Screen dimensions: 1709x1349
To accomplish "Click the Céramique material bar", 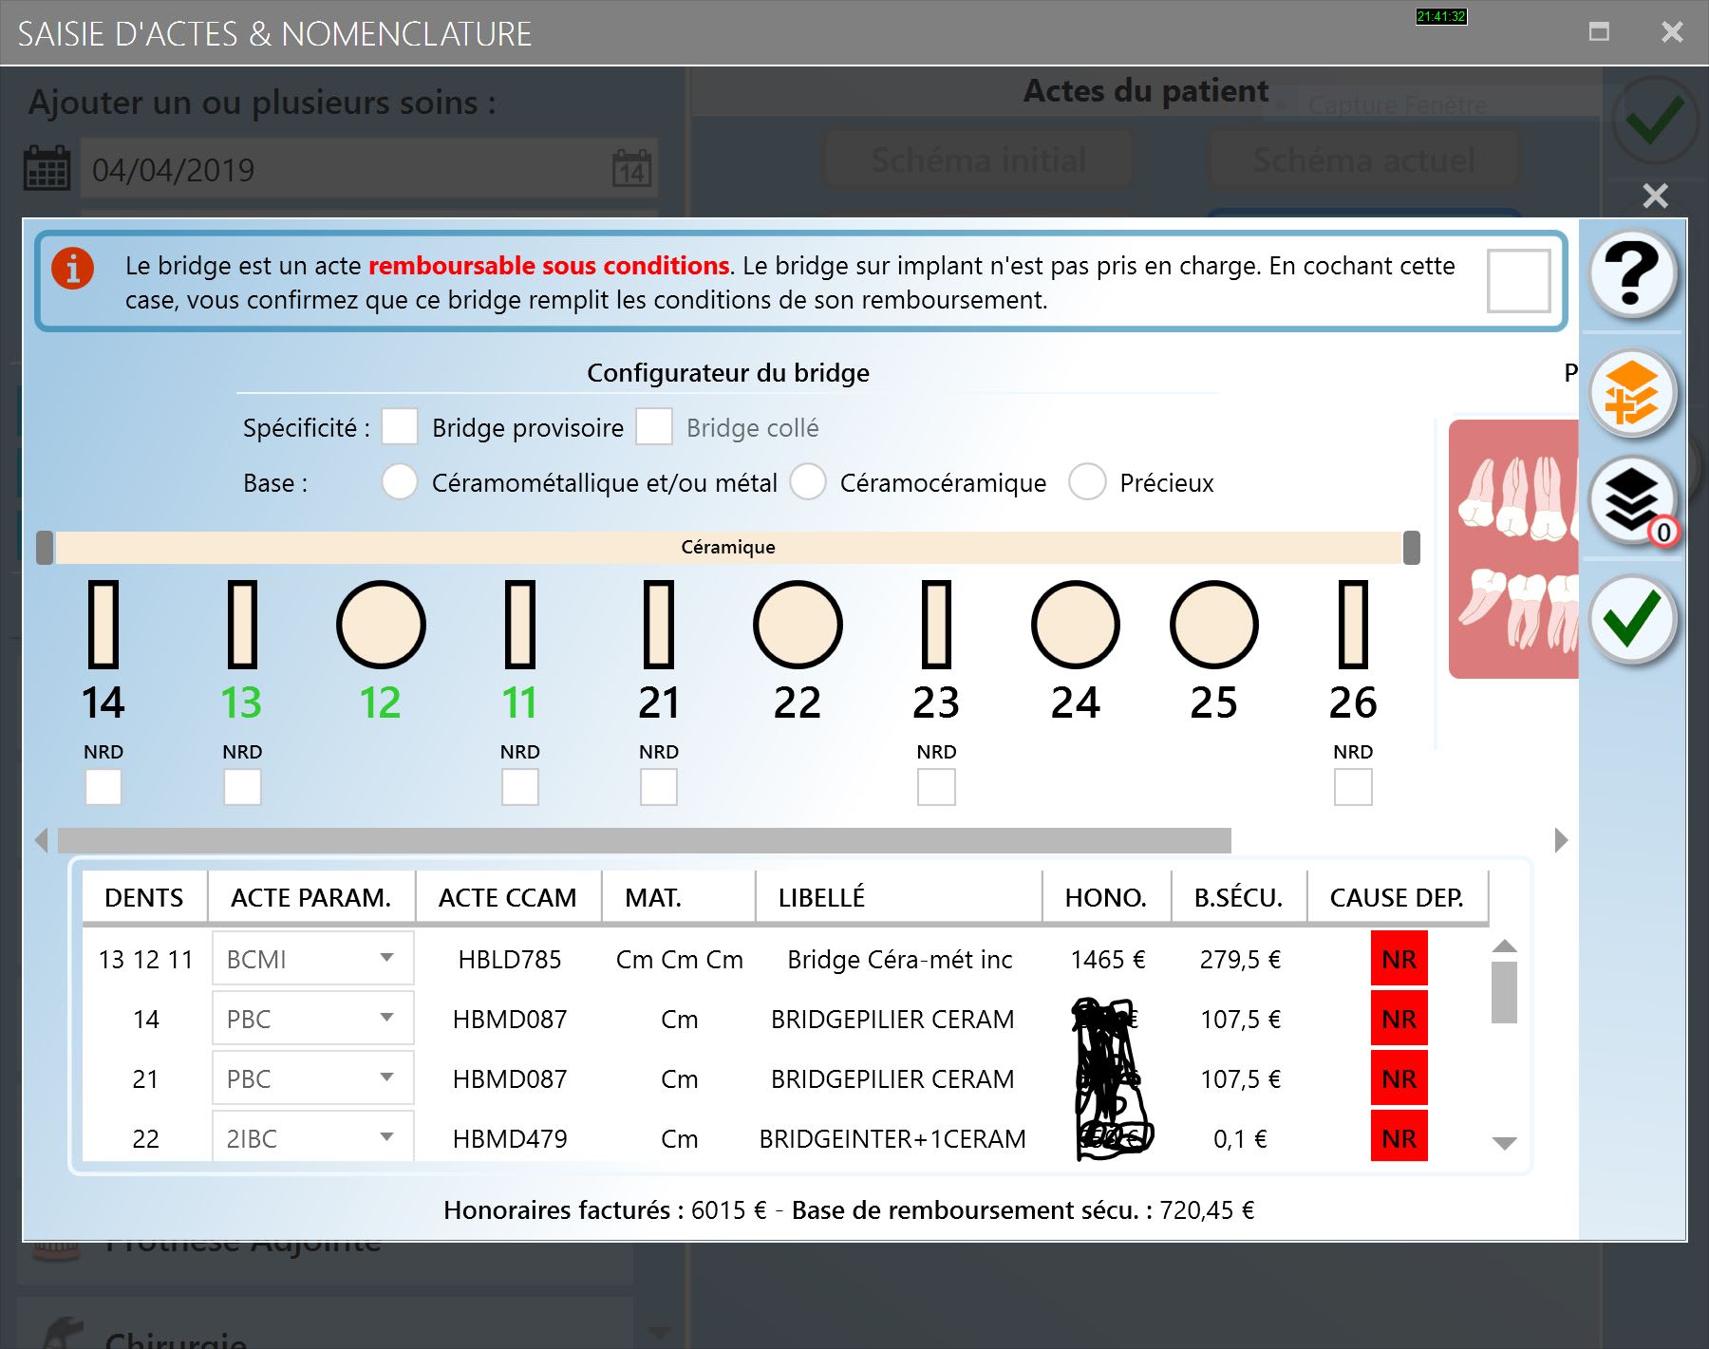I will click(728, 548).
